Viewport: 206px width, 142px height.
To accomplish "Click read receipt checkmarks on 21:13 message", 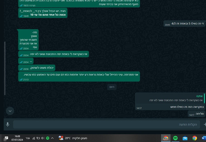I will coord(21,79).
